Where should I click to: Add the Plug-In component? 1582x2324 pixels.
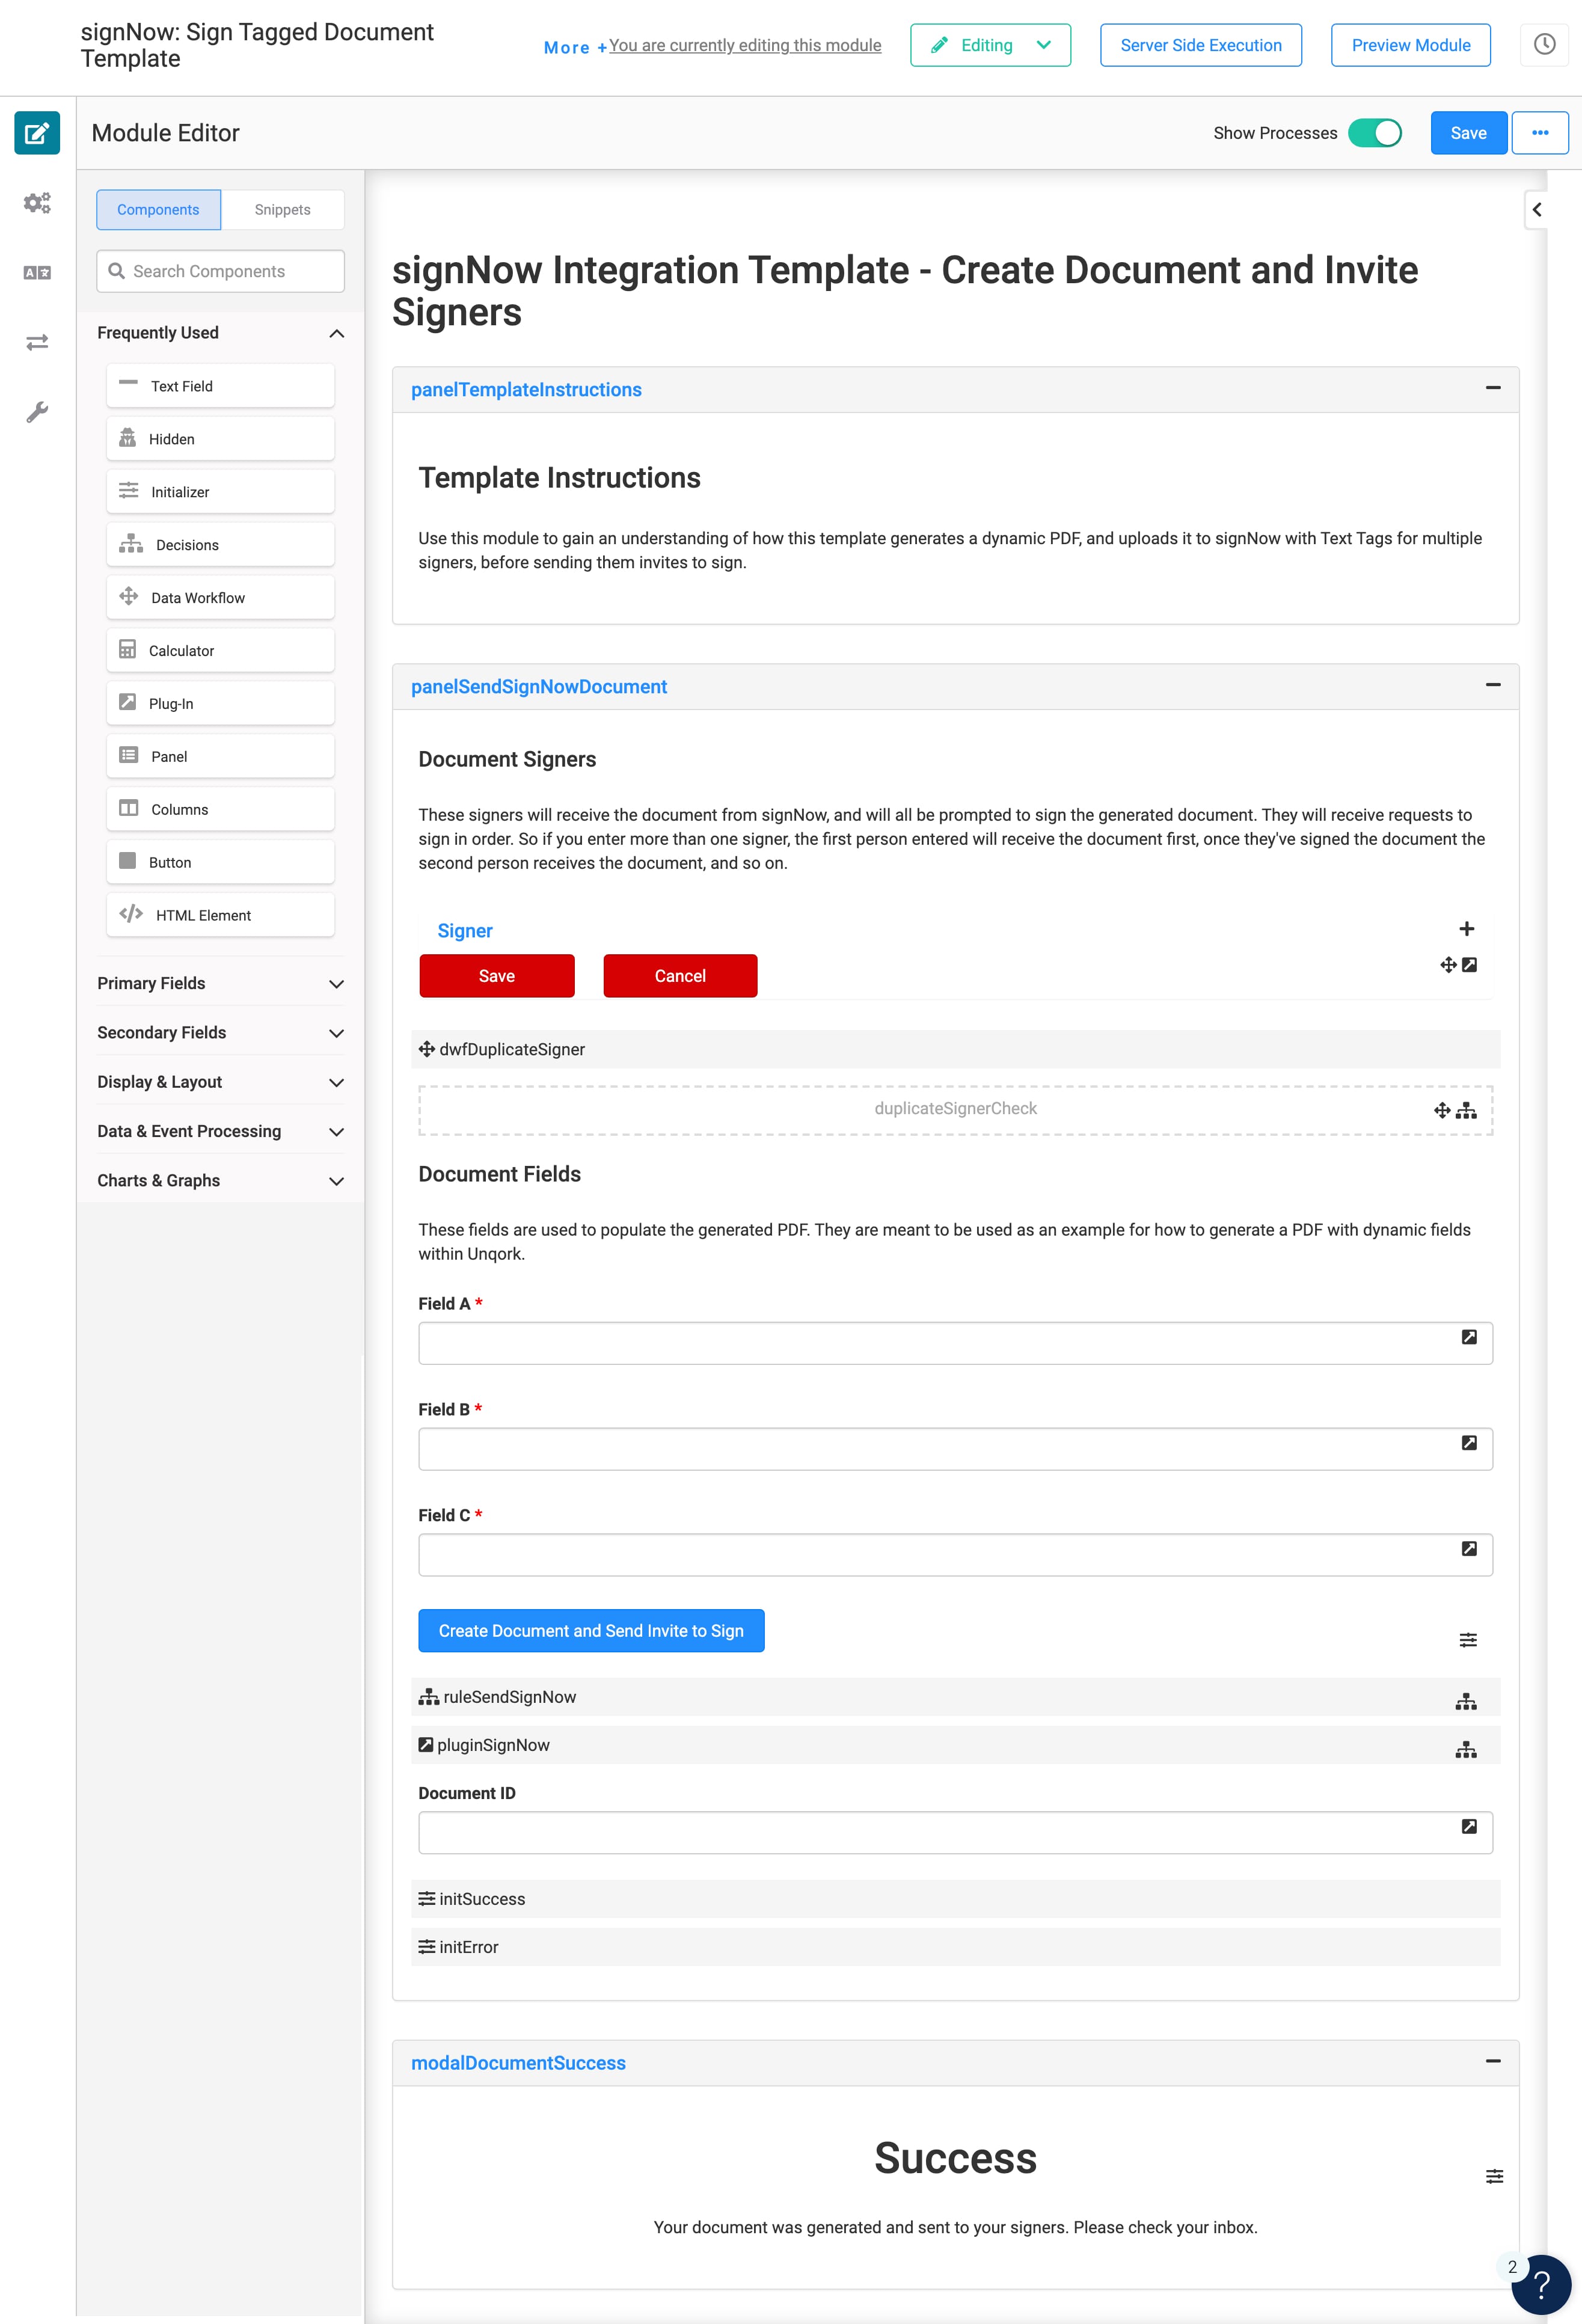point(220,704)
